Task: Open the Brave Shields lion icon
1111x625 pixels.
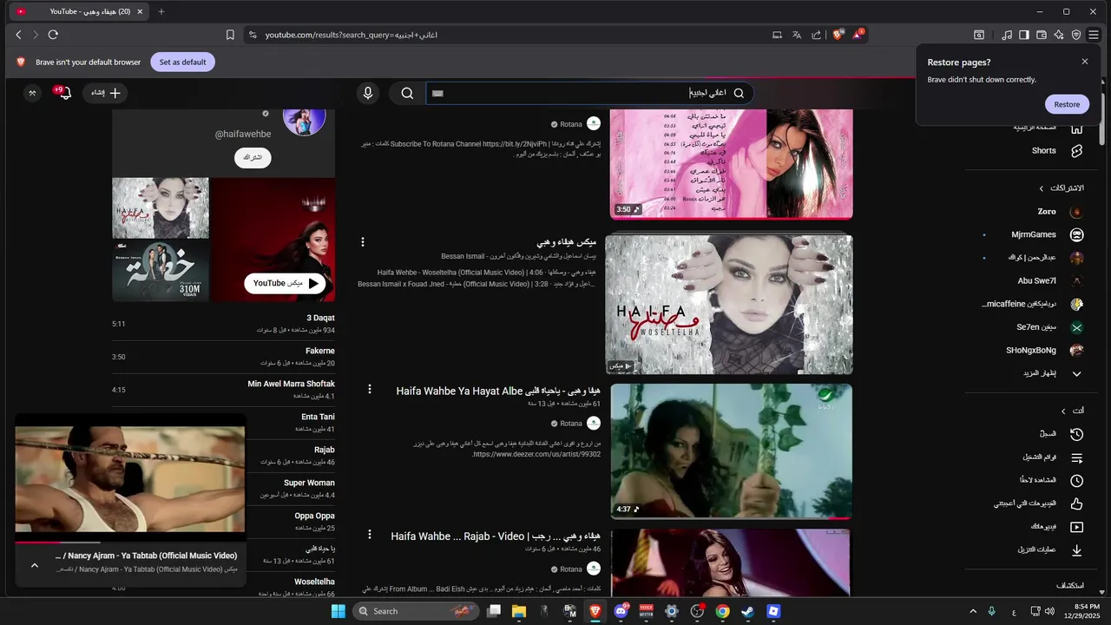Action: point(838,35)
